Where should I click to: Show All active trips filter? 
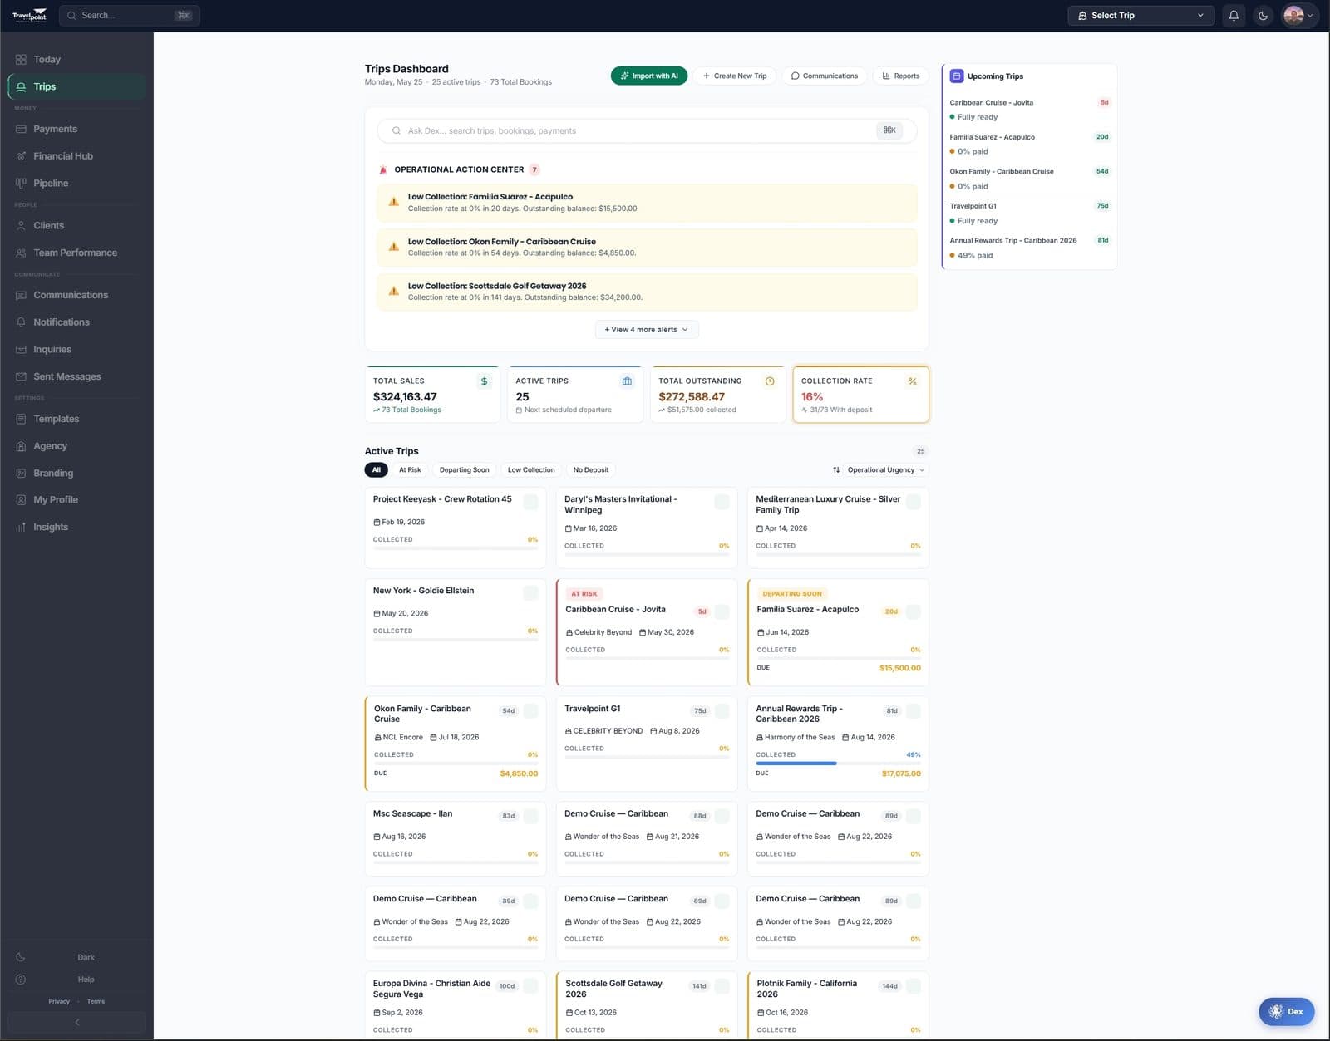pyautogui.click(x=376, y=470)
